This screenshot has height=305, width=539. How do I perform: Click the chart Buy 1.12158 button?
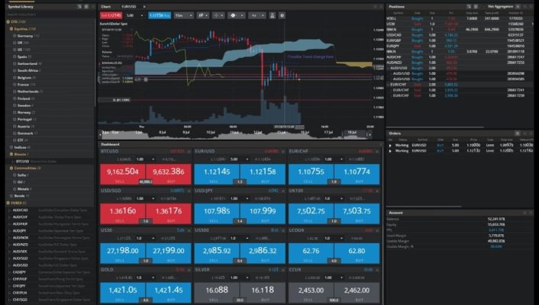[x=160, y=15]
